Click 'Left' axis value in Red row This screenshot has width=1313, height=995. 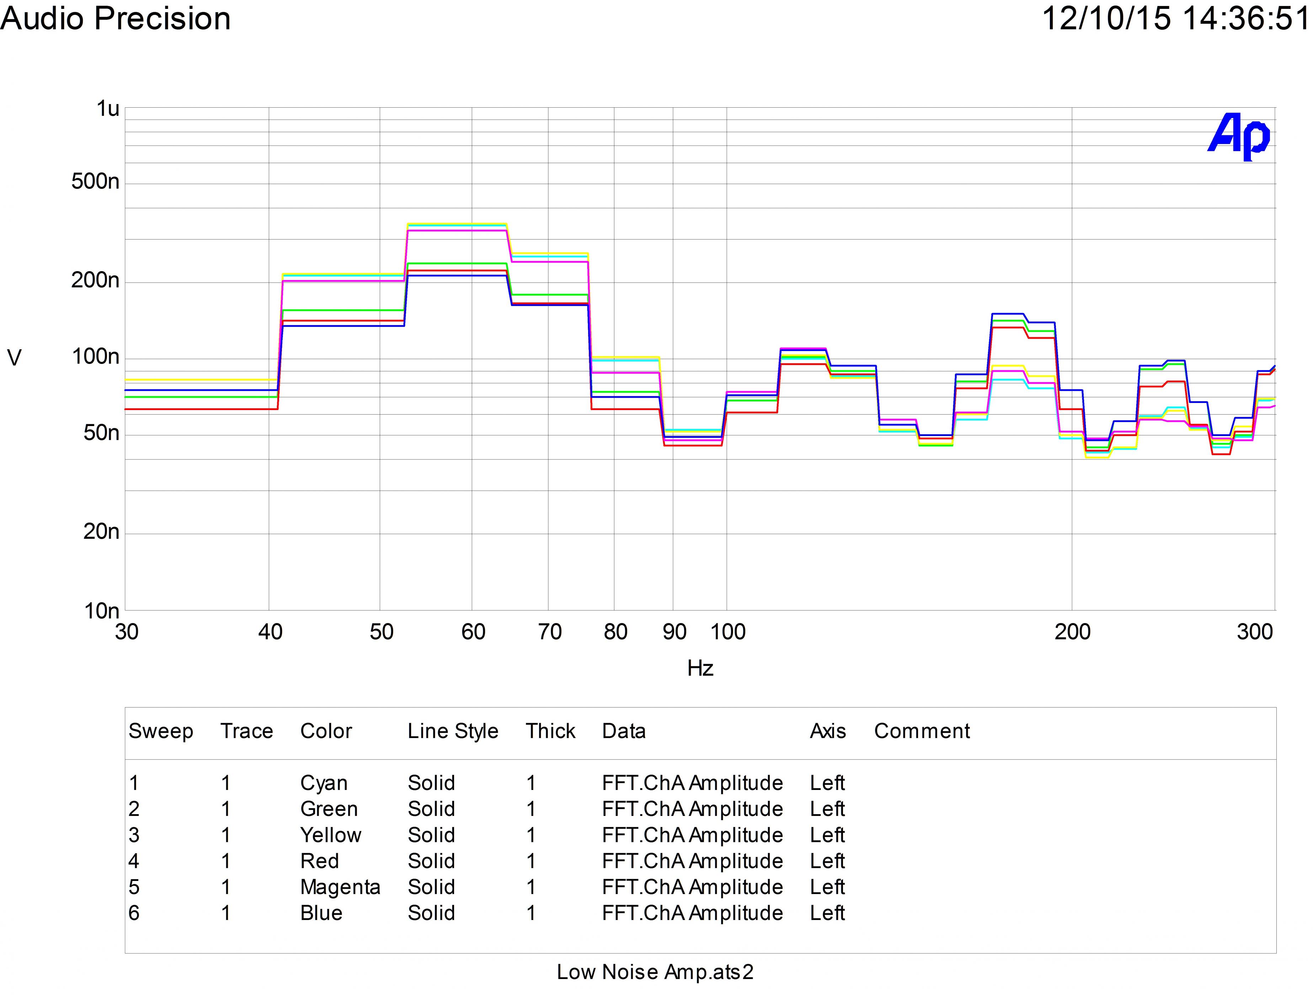coord(827,861)
